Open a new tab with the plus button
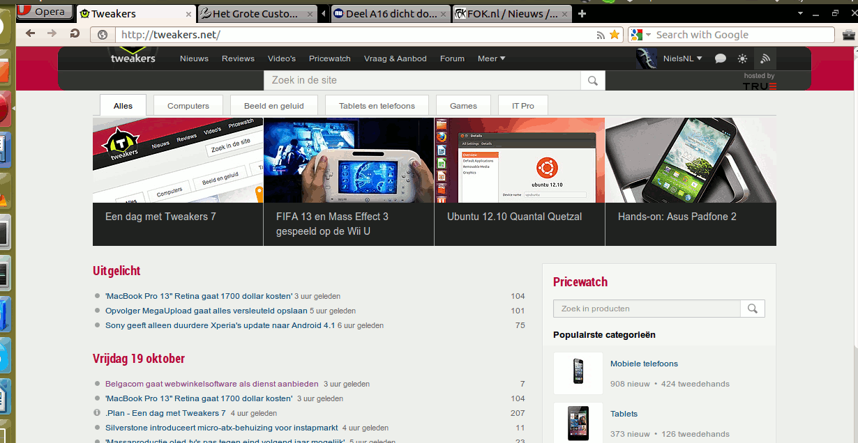Viewport: 858px width, 443px height. [x=582, y=13]
